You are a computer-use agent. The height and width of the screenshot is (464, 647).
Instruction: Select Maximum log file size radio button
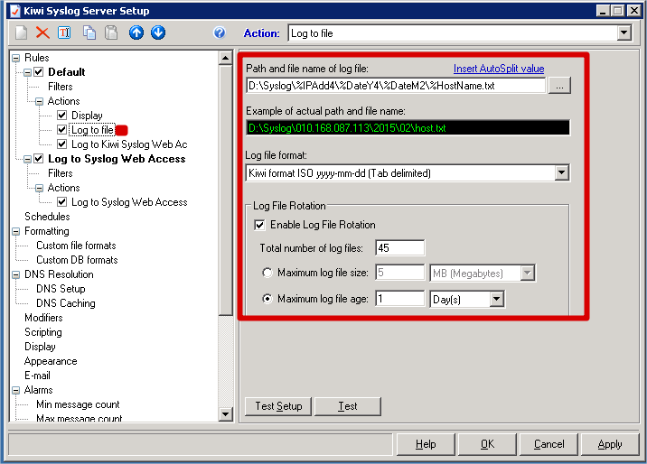point(267,273)
